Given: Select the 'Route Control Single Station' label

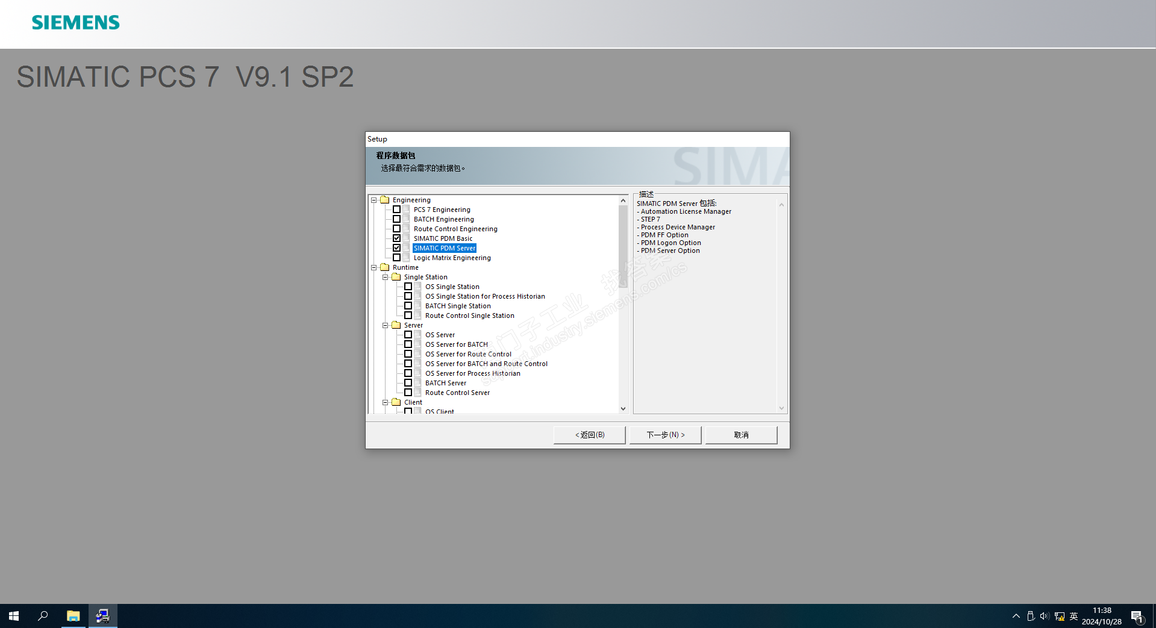Looking at the screenshot, I should click(470, 316).
